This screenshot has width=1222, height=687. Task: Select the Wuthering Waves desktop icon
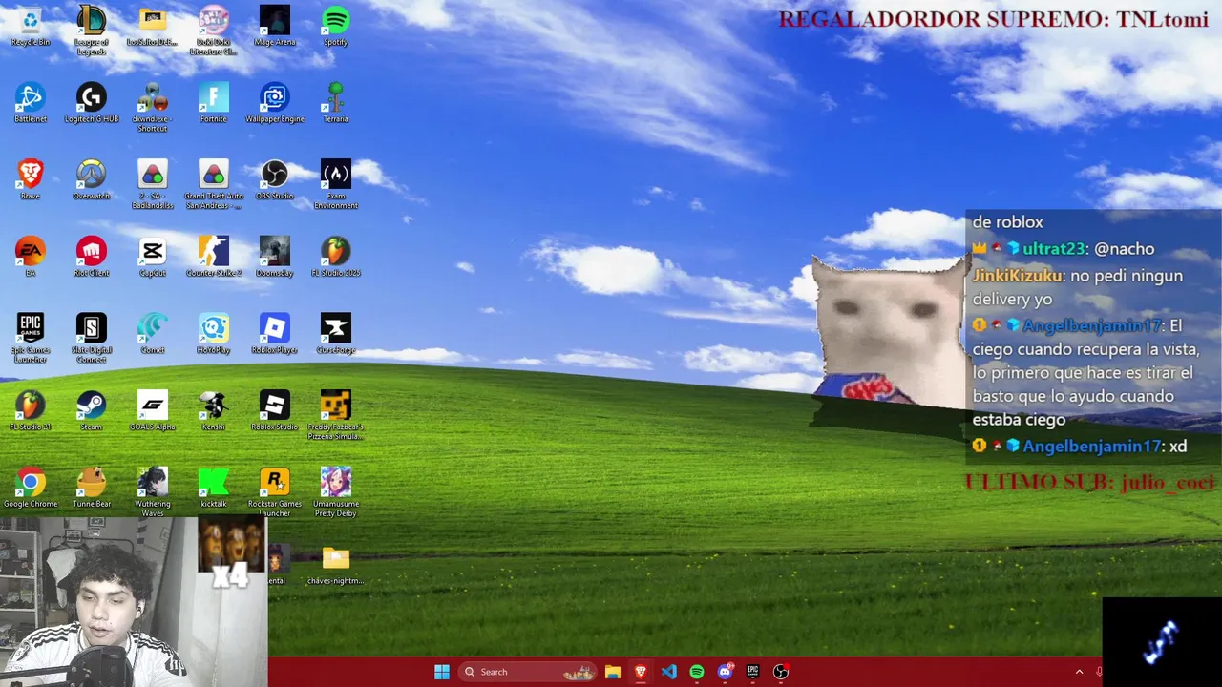coord(153,493)
